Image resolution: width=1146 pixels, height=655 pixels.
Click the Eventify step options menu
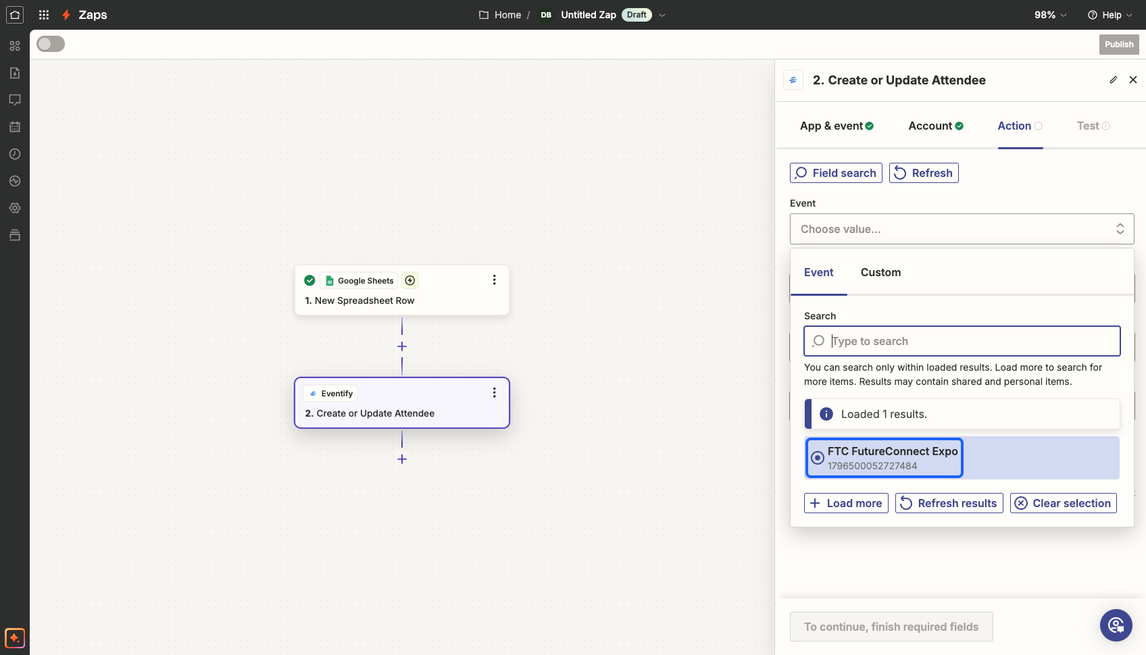pos(494,393)
